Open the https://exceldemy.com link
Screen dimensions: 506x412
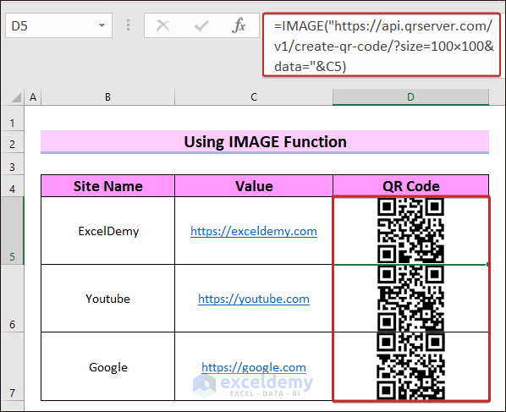[254, 231]
